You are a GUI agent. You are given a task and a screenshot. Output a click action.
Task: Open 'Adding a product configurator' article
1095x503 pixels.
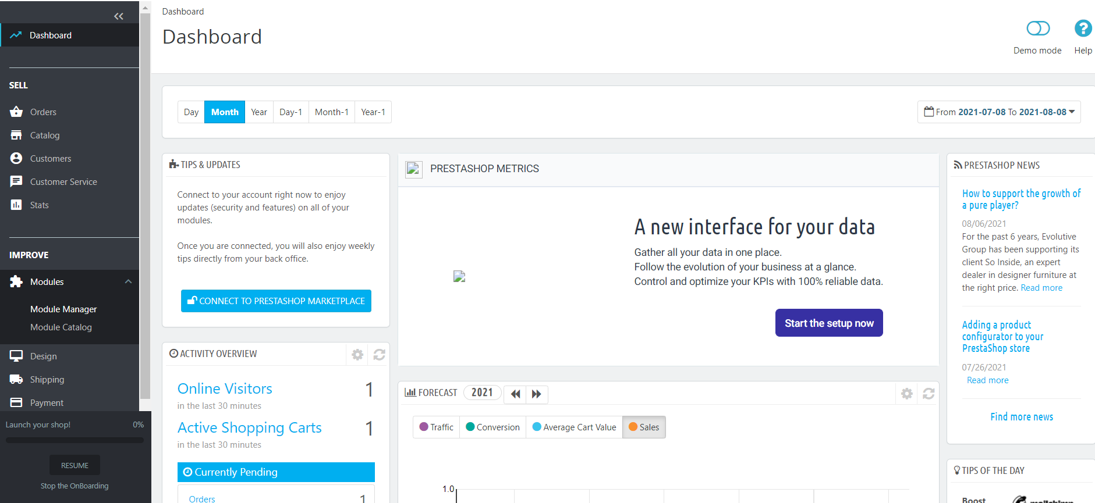pos(1002,336)
